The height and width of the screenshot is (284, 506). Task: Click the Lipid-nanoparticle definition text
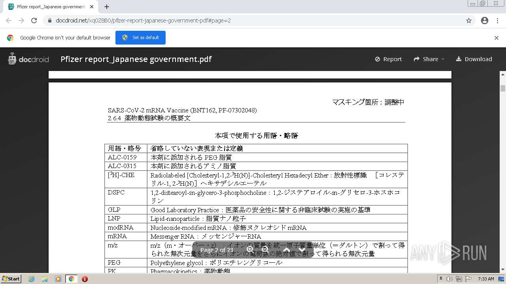(x=198, y=219)
